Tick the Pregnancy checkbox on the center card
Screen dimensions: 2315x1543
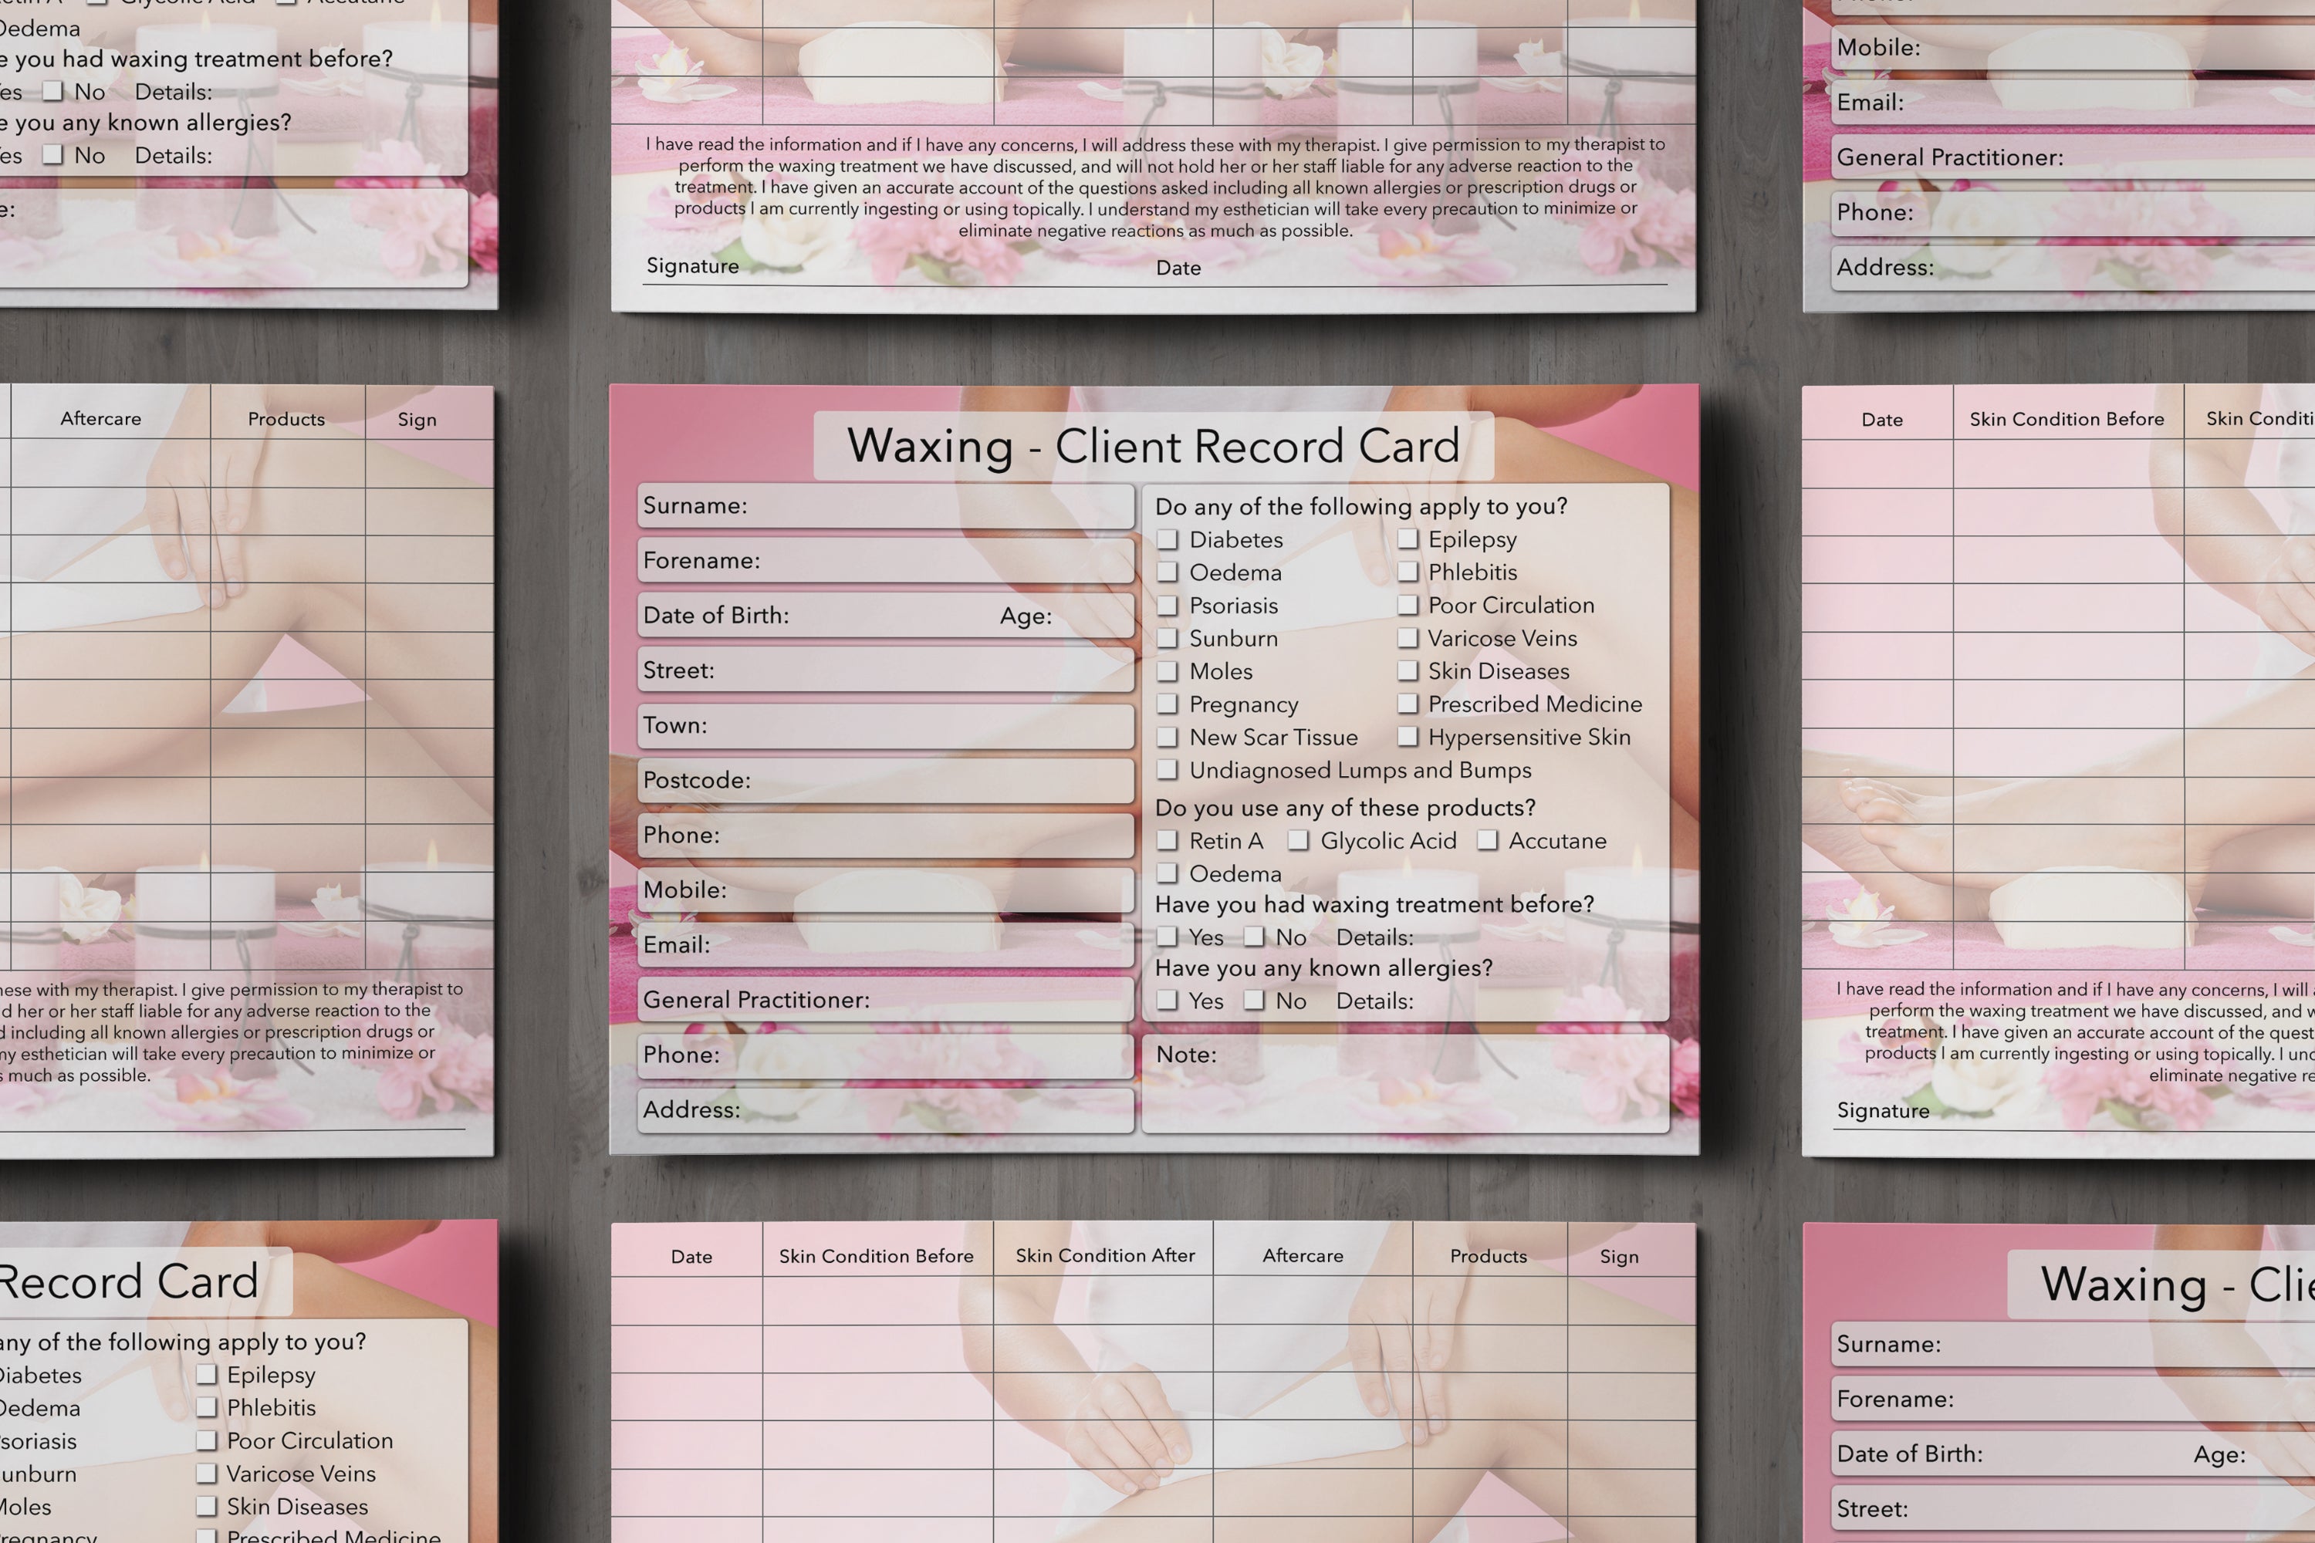coord(1168,704)
